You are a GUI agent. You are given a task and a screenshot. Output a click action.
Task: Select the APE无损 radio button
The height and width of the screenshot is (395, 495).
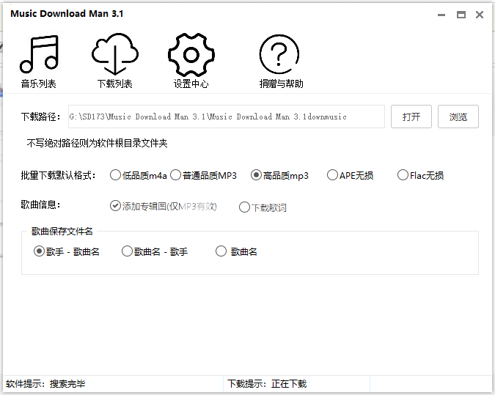[332, 175]
